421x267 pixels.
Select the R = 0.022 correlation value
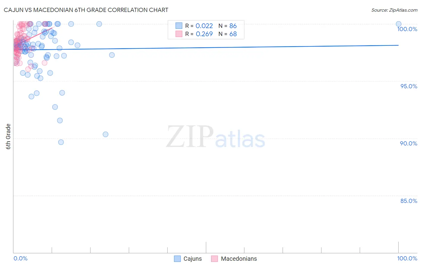tap(199, 26)
